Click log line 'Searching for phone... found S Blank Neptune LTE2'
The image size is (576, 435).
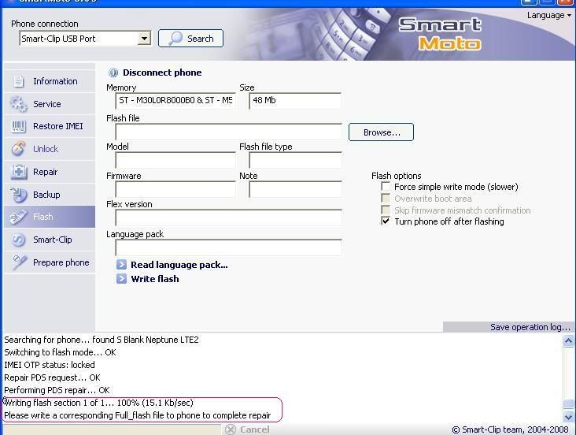pos(102,340)
